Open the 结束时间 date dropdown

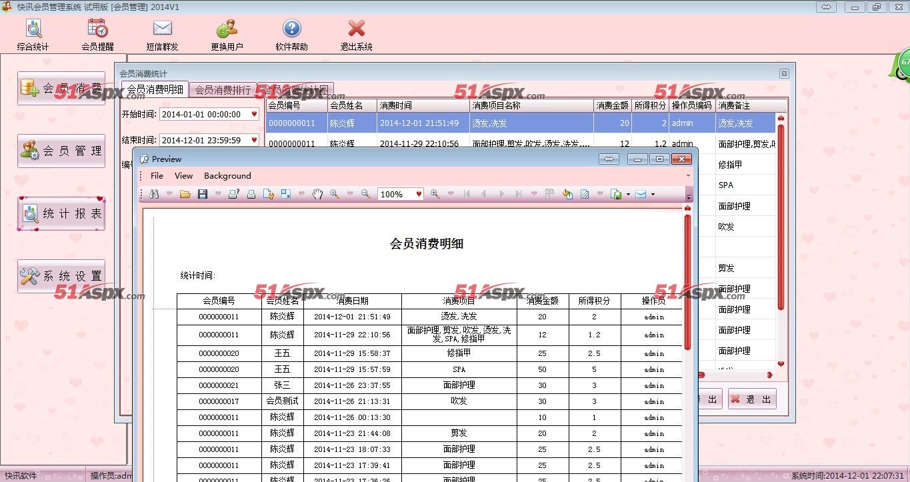(x=254, y=140)
